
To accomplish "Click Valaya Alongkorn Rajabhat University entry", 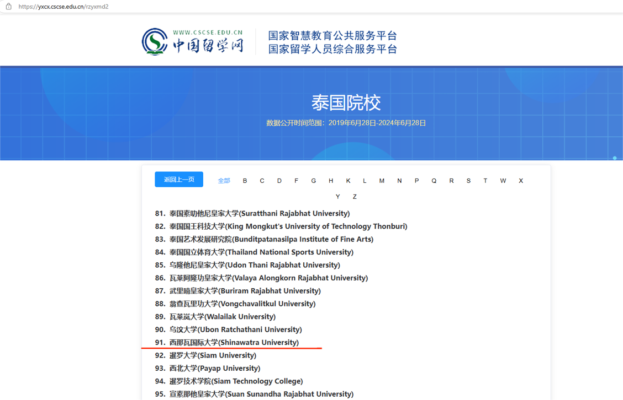I will [261, 278].
